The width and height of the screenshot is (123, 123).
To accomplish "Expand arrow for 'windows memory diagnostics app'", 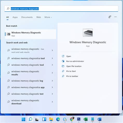I will [52, 87].
